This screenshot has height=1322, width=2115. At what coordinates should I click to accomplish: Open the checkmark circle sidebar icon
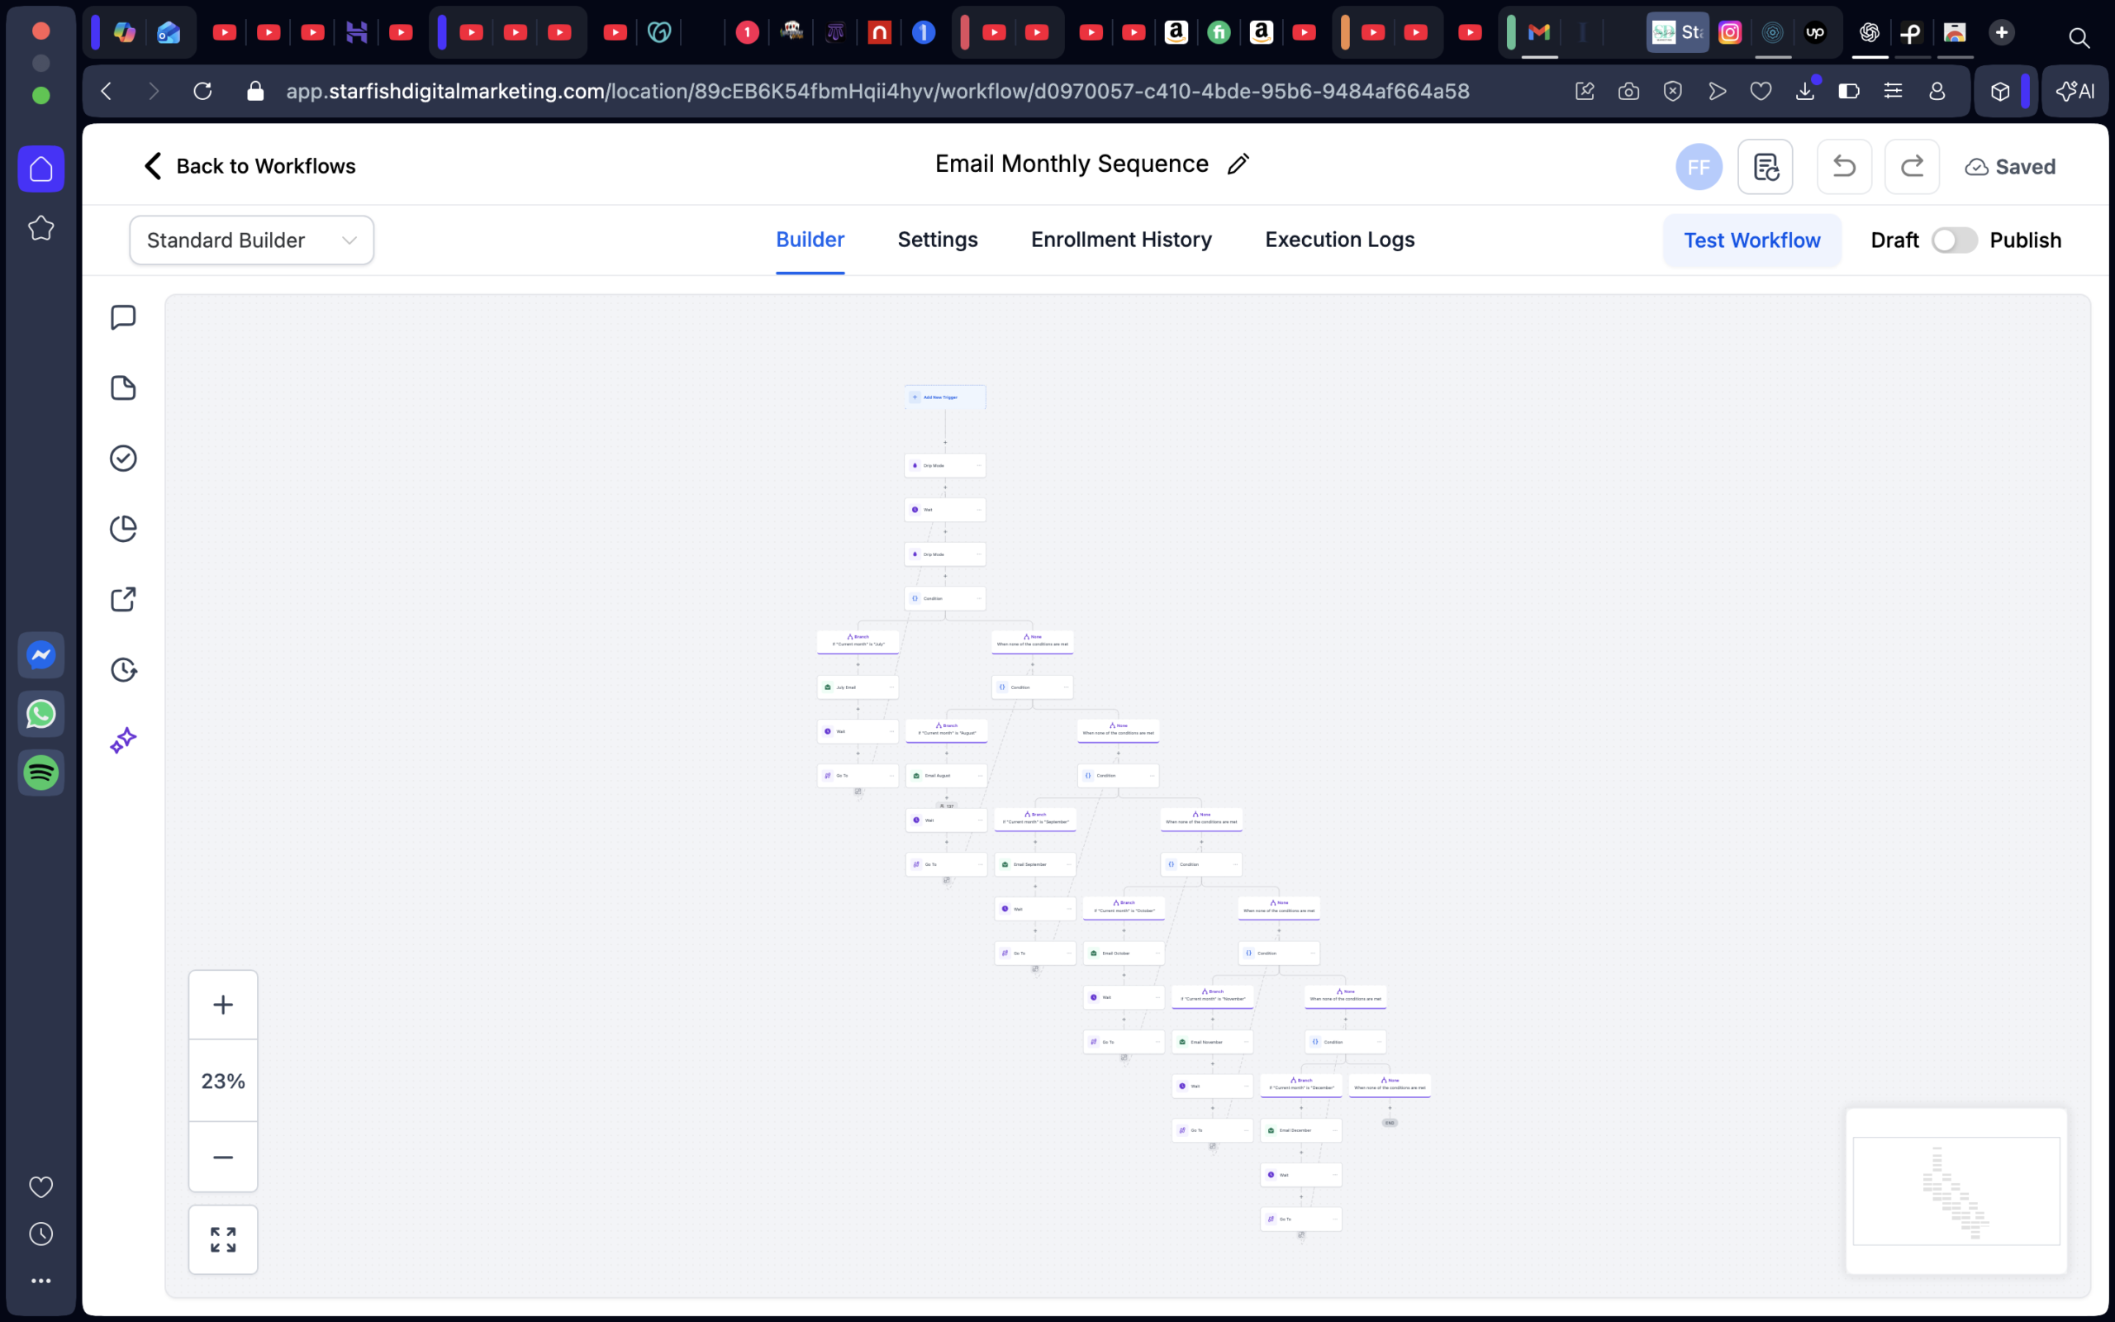(123, 458)
